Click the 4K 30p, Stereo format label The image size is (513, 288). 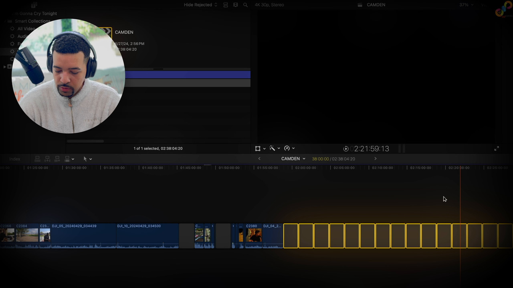[x=269, y=5]
